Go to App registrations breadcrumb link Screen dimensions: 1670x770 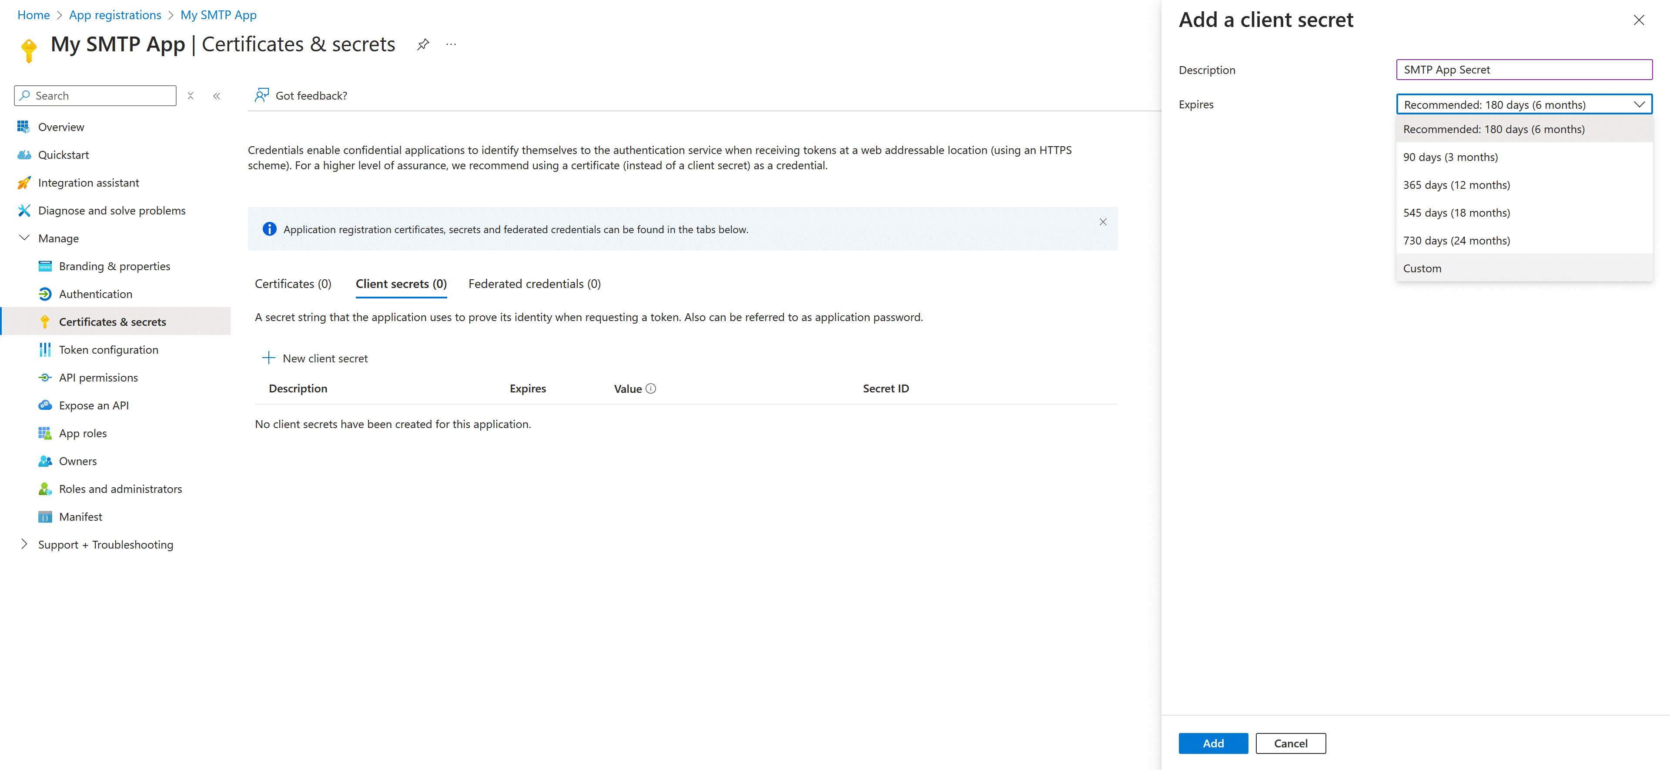pyautogui.click(x=115, y=15)
